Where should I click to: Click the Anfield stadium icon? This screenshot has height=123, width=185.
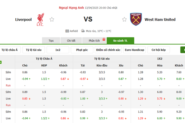[67, 31]
